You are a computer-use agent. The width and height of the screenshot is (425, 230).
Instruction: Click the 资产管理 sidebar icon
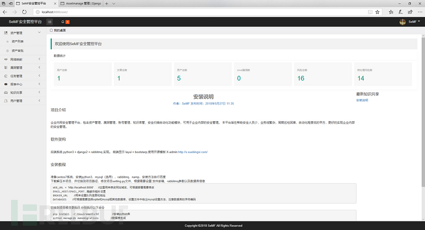pyautogui.click(x=6, y=33)
